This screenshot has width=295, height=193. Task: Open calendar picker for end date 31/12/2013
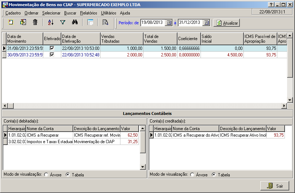pos(206,23)
